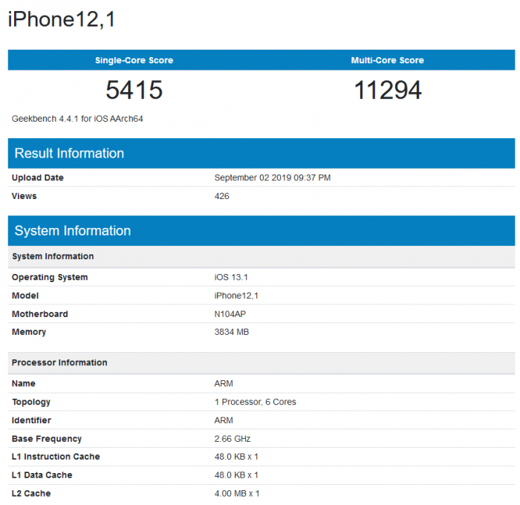Select the upload date September 02 2019 09:37 PM
This screenshot has height=505, width=520.
coord(273,177)
